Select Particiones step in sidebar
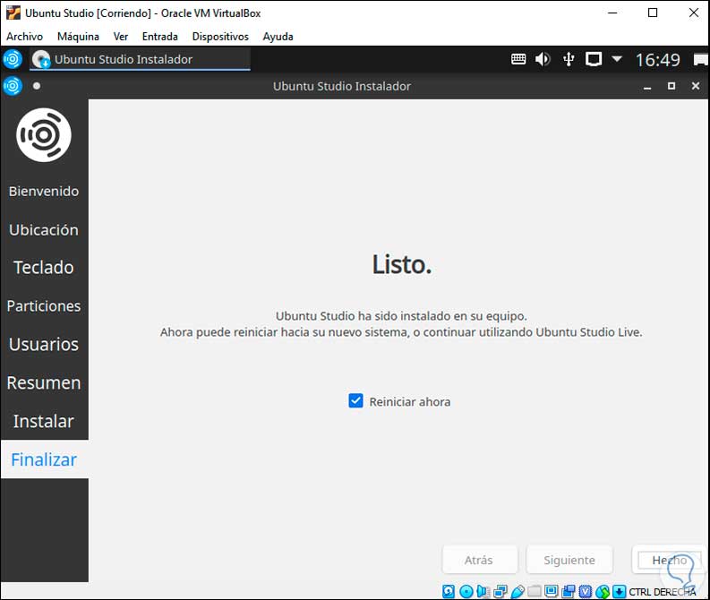Viewport: 710px width, 600px height. click(44, 306)
